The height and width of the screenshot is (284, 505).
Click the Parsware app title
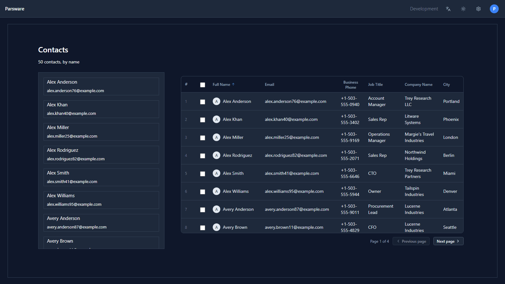15,9
